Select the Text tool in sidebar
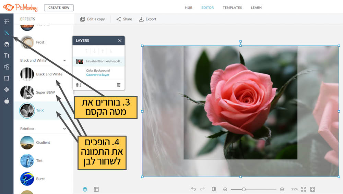 [7, 56]
